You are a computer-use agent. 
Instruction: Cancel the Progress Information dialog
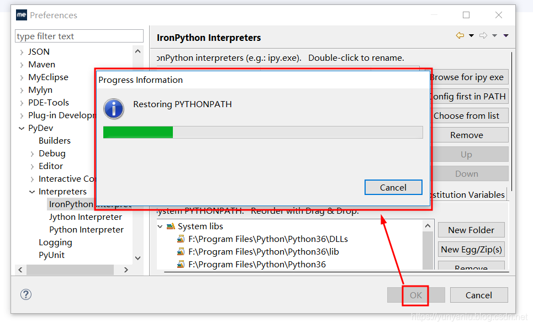pyautogui.click(x=393, y=187)
